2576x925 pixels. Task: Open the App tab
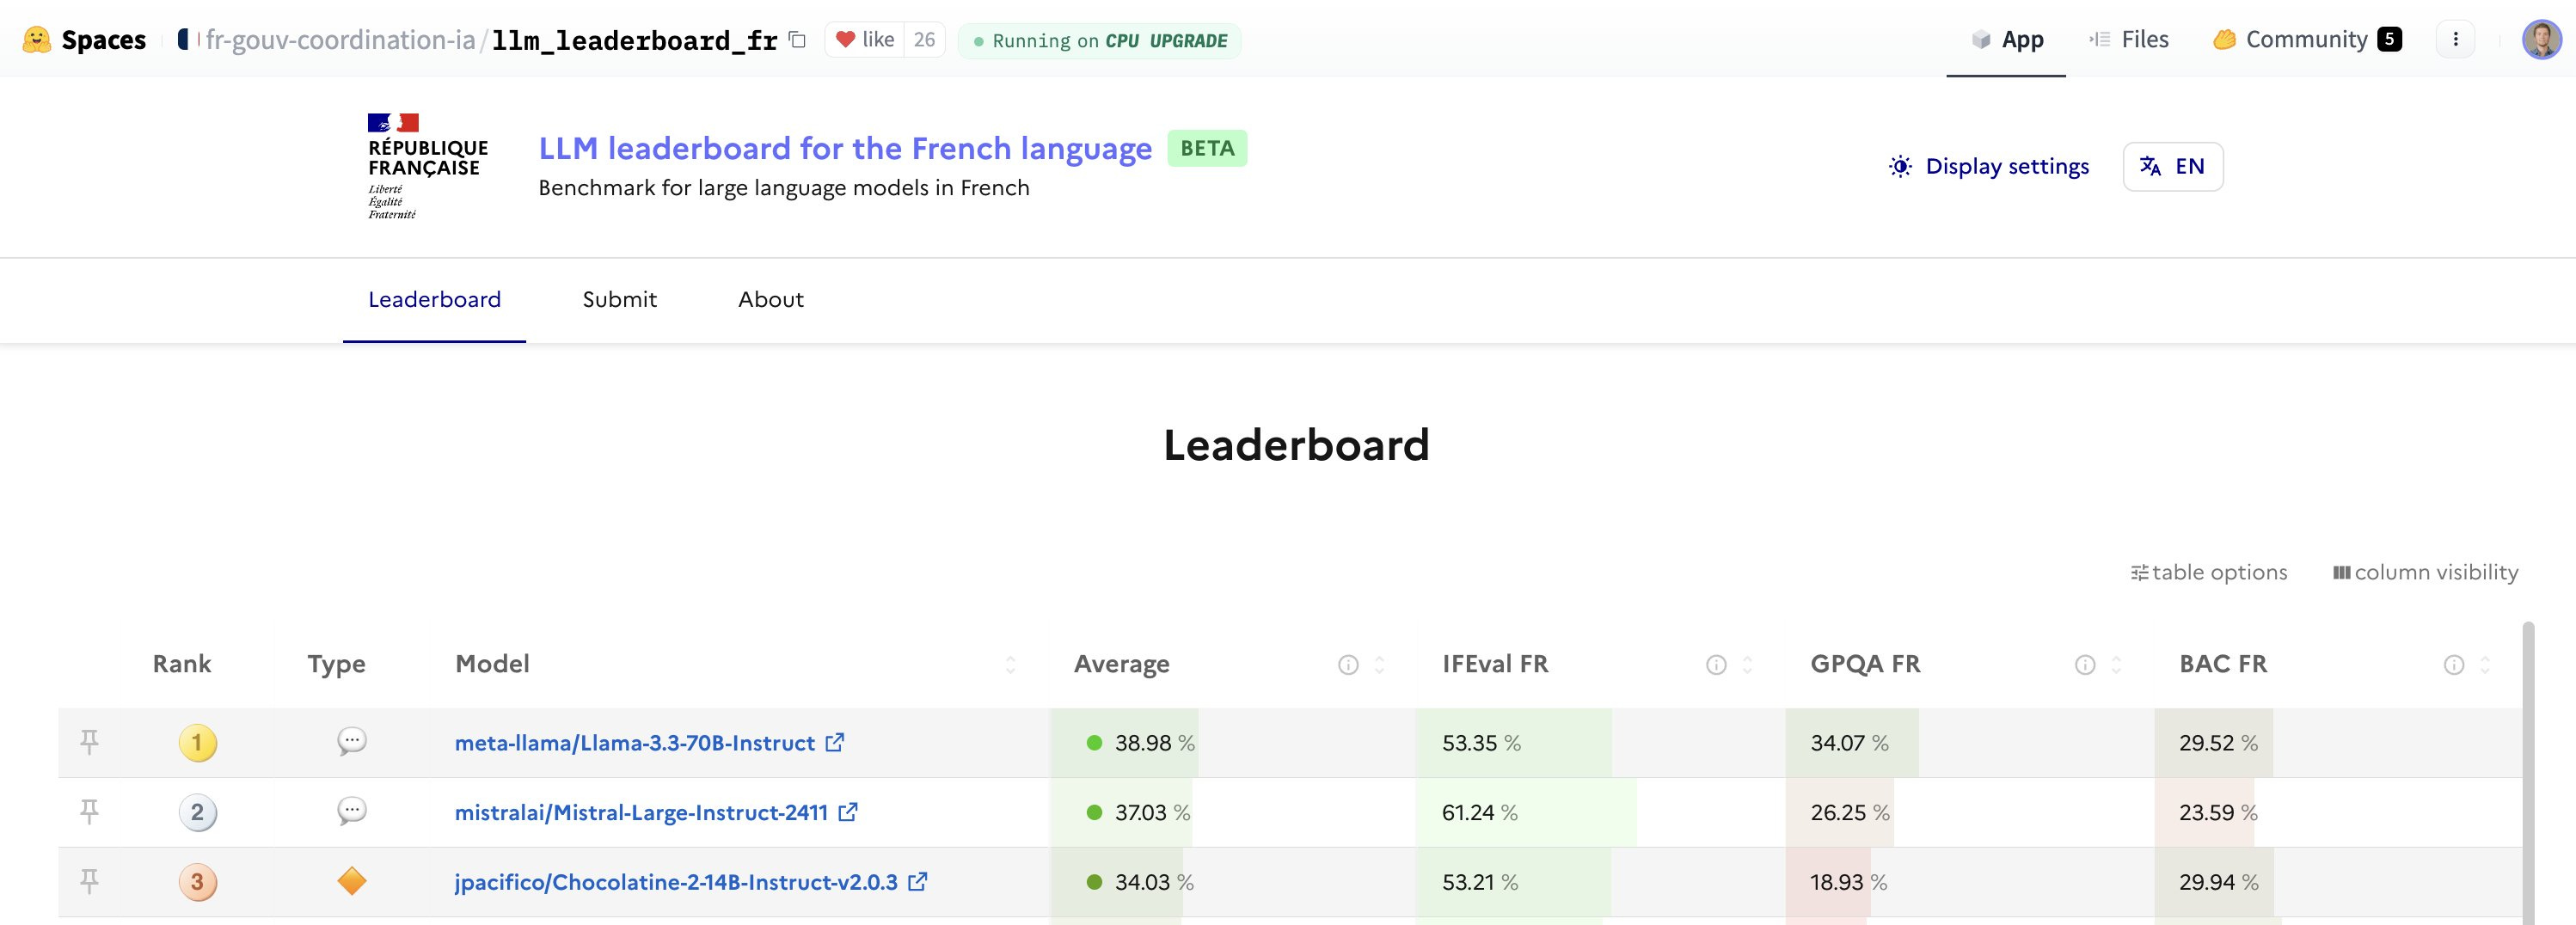point(2006,40)
